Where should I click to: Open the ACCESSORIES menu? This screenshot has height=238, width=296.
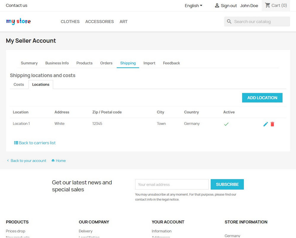99,22
